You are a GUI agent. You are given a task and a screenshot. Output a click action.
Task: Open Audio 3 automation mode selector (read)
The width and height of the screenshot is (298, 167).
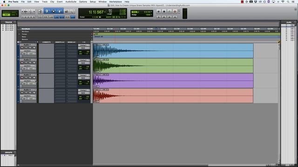[31, 83]
